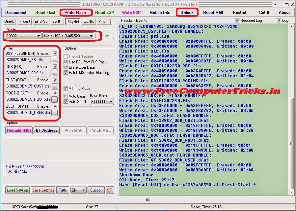Switch to the Trident tab
Image resolution: width=296 pixels, height=211 pixels.
coord(25,21)
